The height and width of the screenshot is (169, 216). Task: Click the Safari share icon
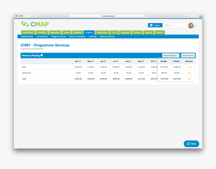coord(190,16)
